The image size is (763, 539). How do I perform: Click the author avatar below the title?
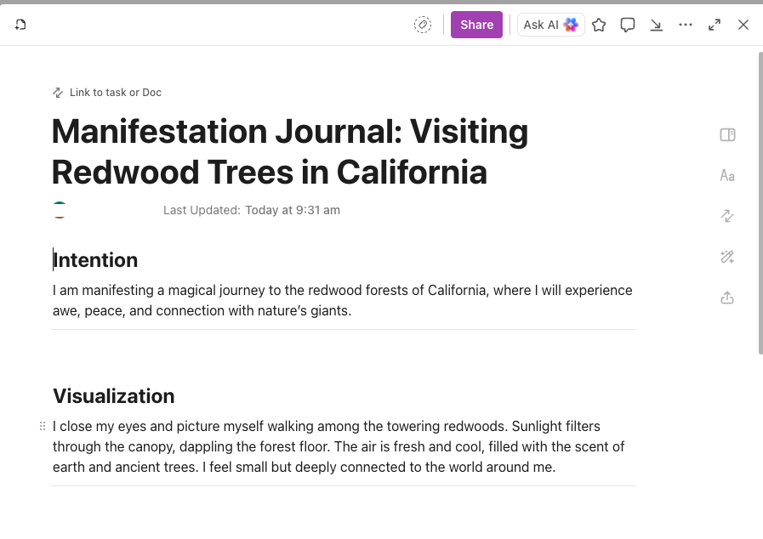[x=60, y=210]
